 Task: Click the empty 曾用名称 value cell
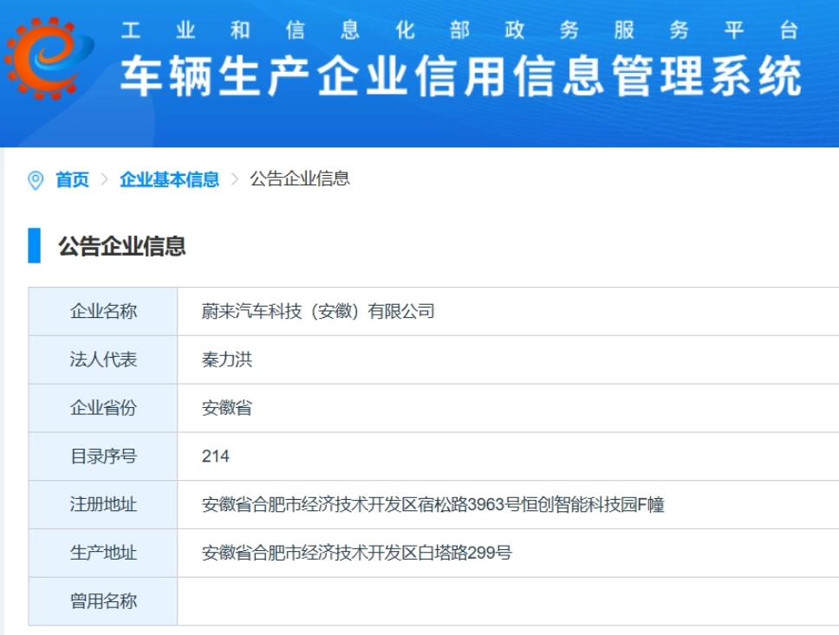tap(507, 601)
